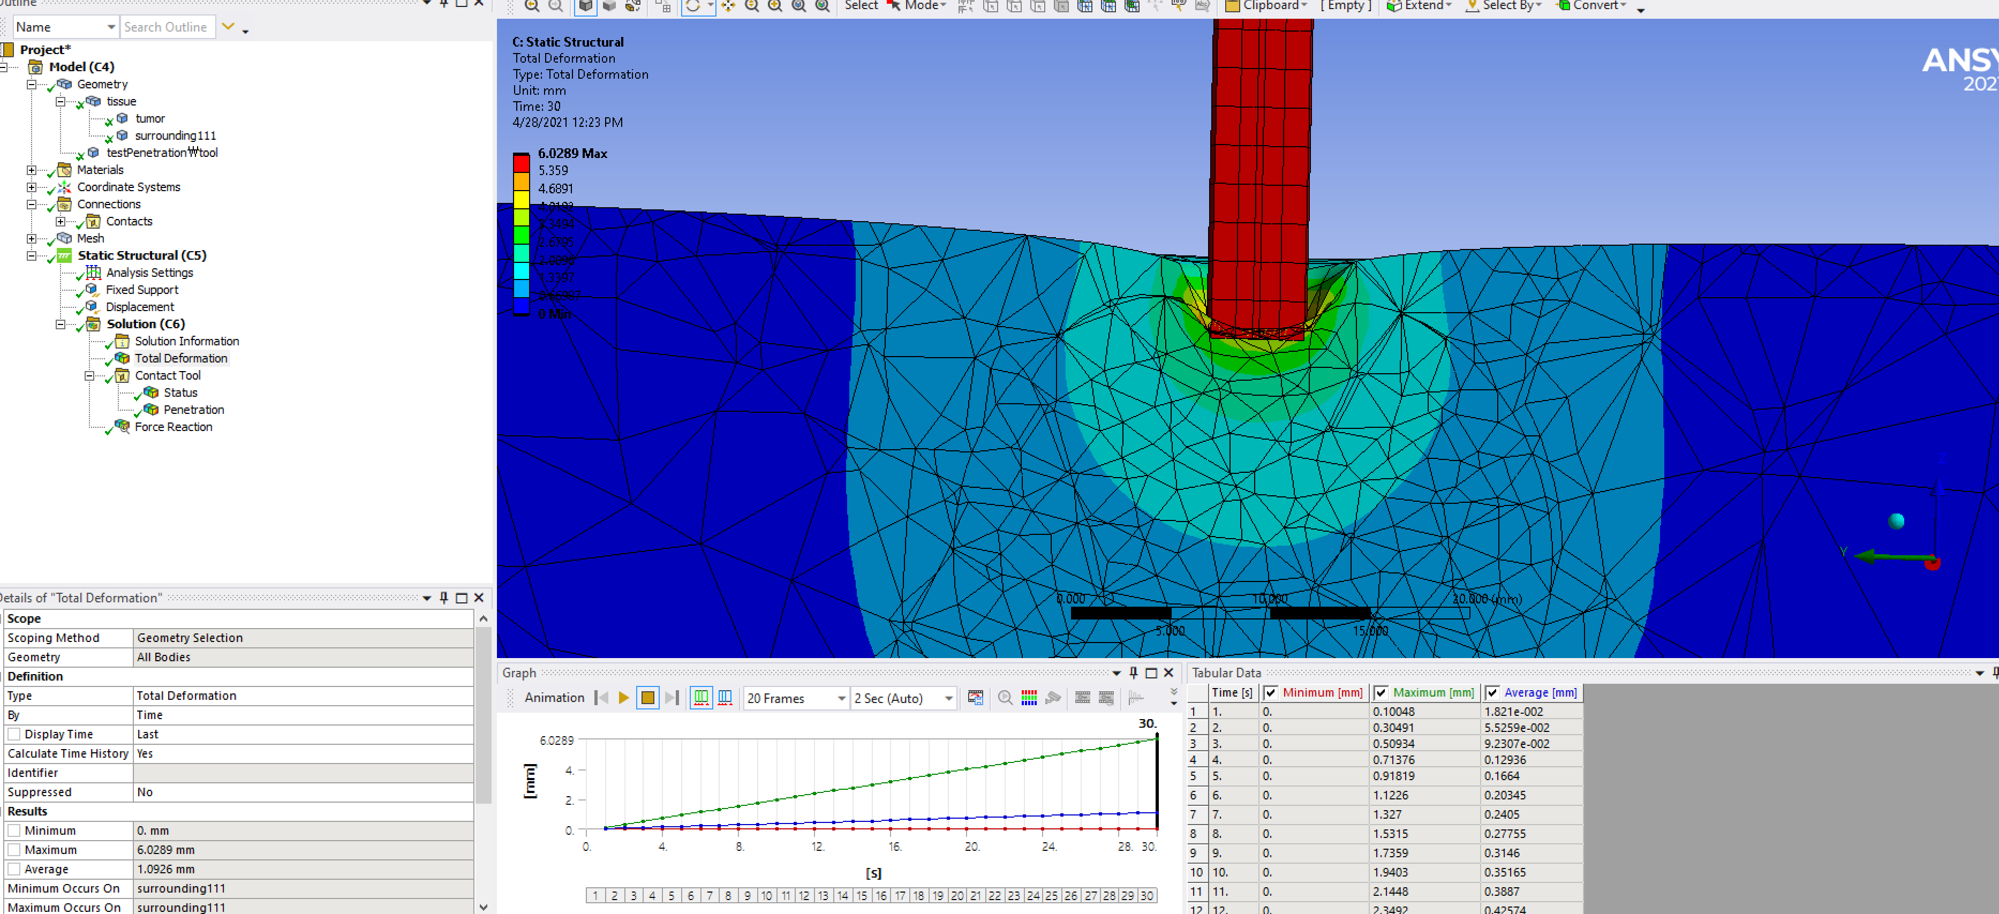Click the Export Video File icon
Image resolution: width=1999 pixels, height=914 pixels.
point(976,698)
